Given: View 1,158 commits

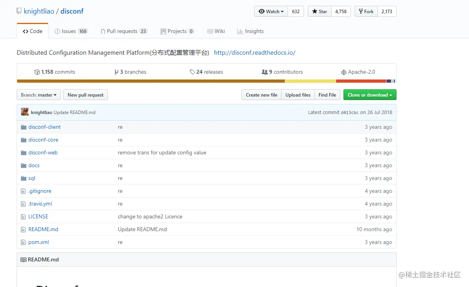Looking at the screenshot, I should click(55, 72).
